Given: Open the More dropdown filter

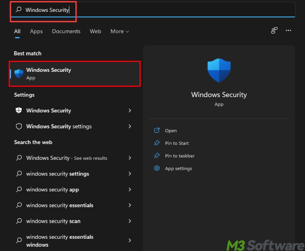Looking at the screenshot, I should 120,31.
